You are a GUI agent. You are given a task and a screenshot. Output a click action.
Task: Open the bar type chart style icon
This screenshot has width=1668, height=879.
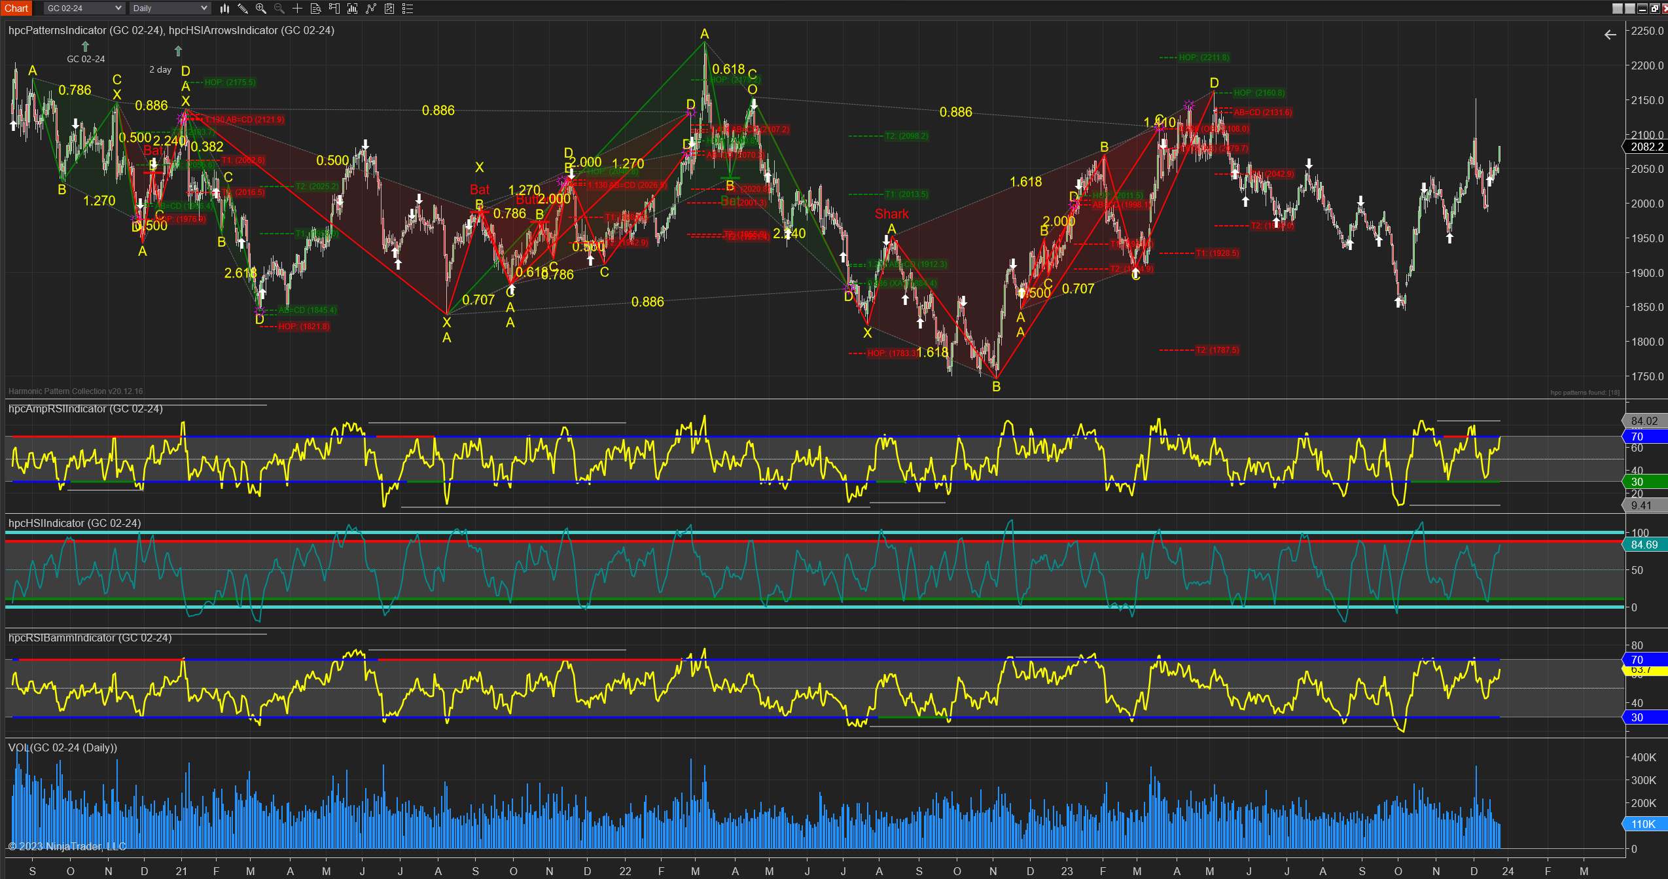[x=224, y=9]
